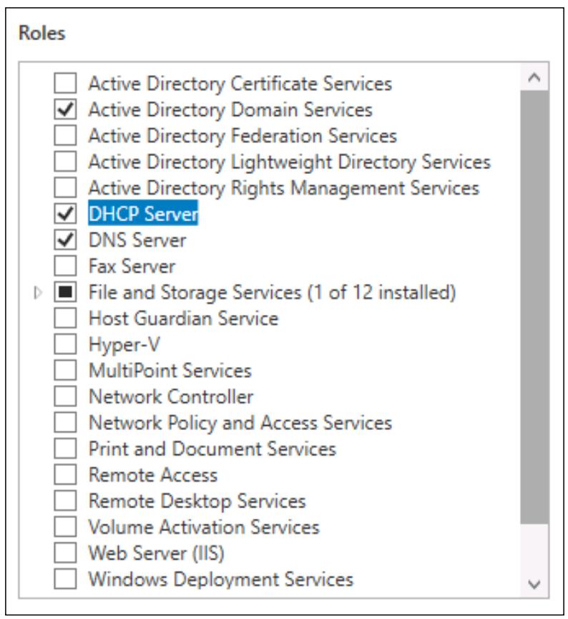Enable the Hyper-V role checkbox

(x=65, y=343)
